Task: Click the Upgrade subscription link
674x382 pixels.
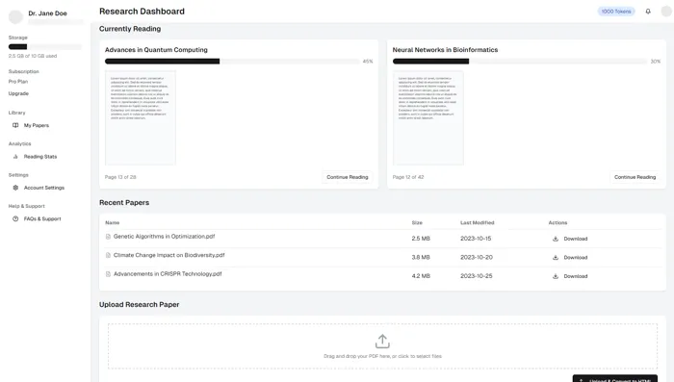Action: tap(18, 93)
